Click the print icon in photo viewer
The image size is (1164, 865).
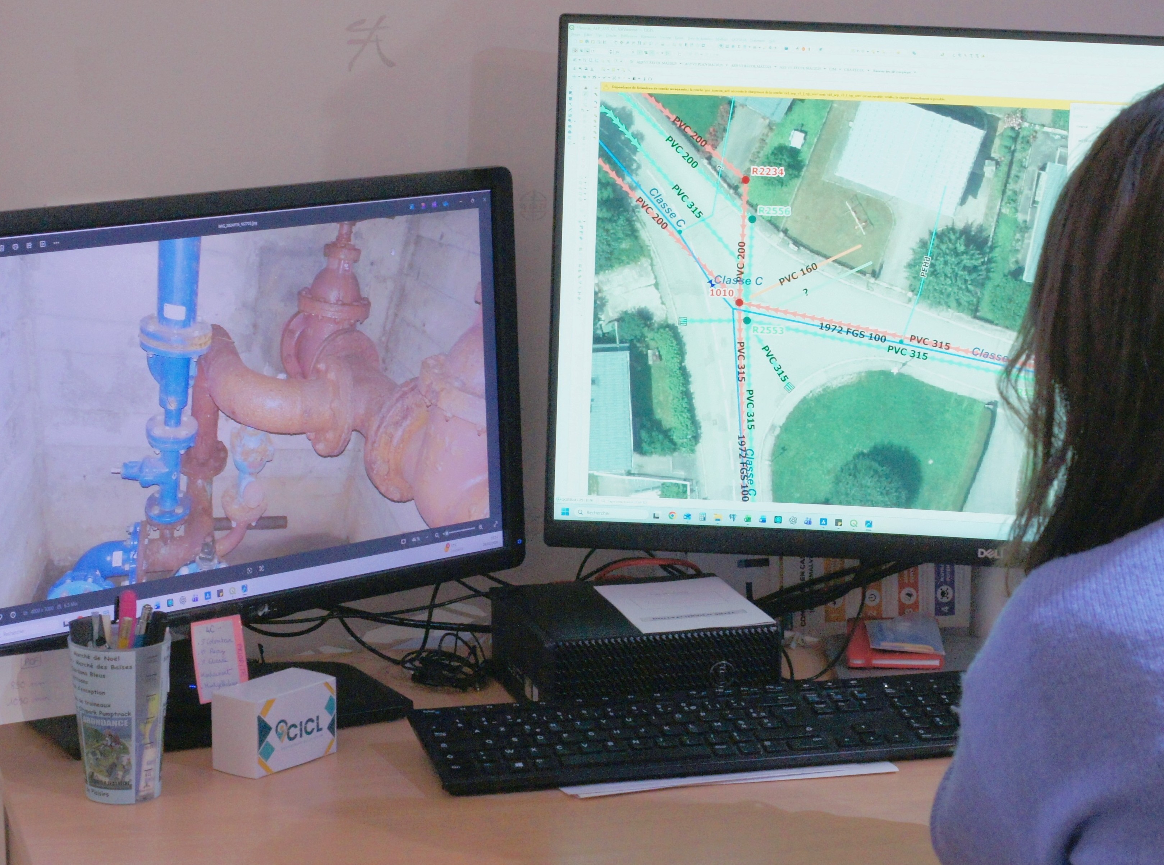tap(15, 247)
